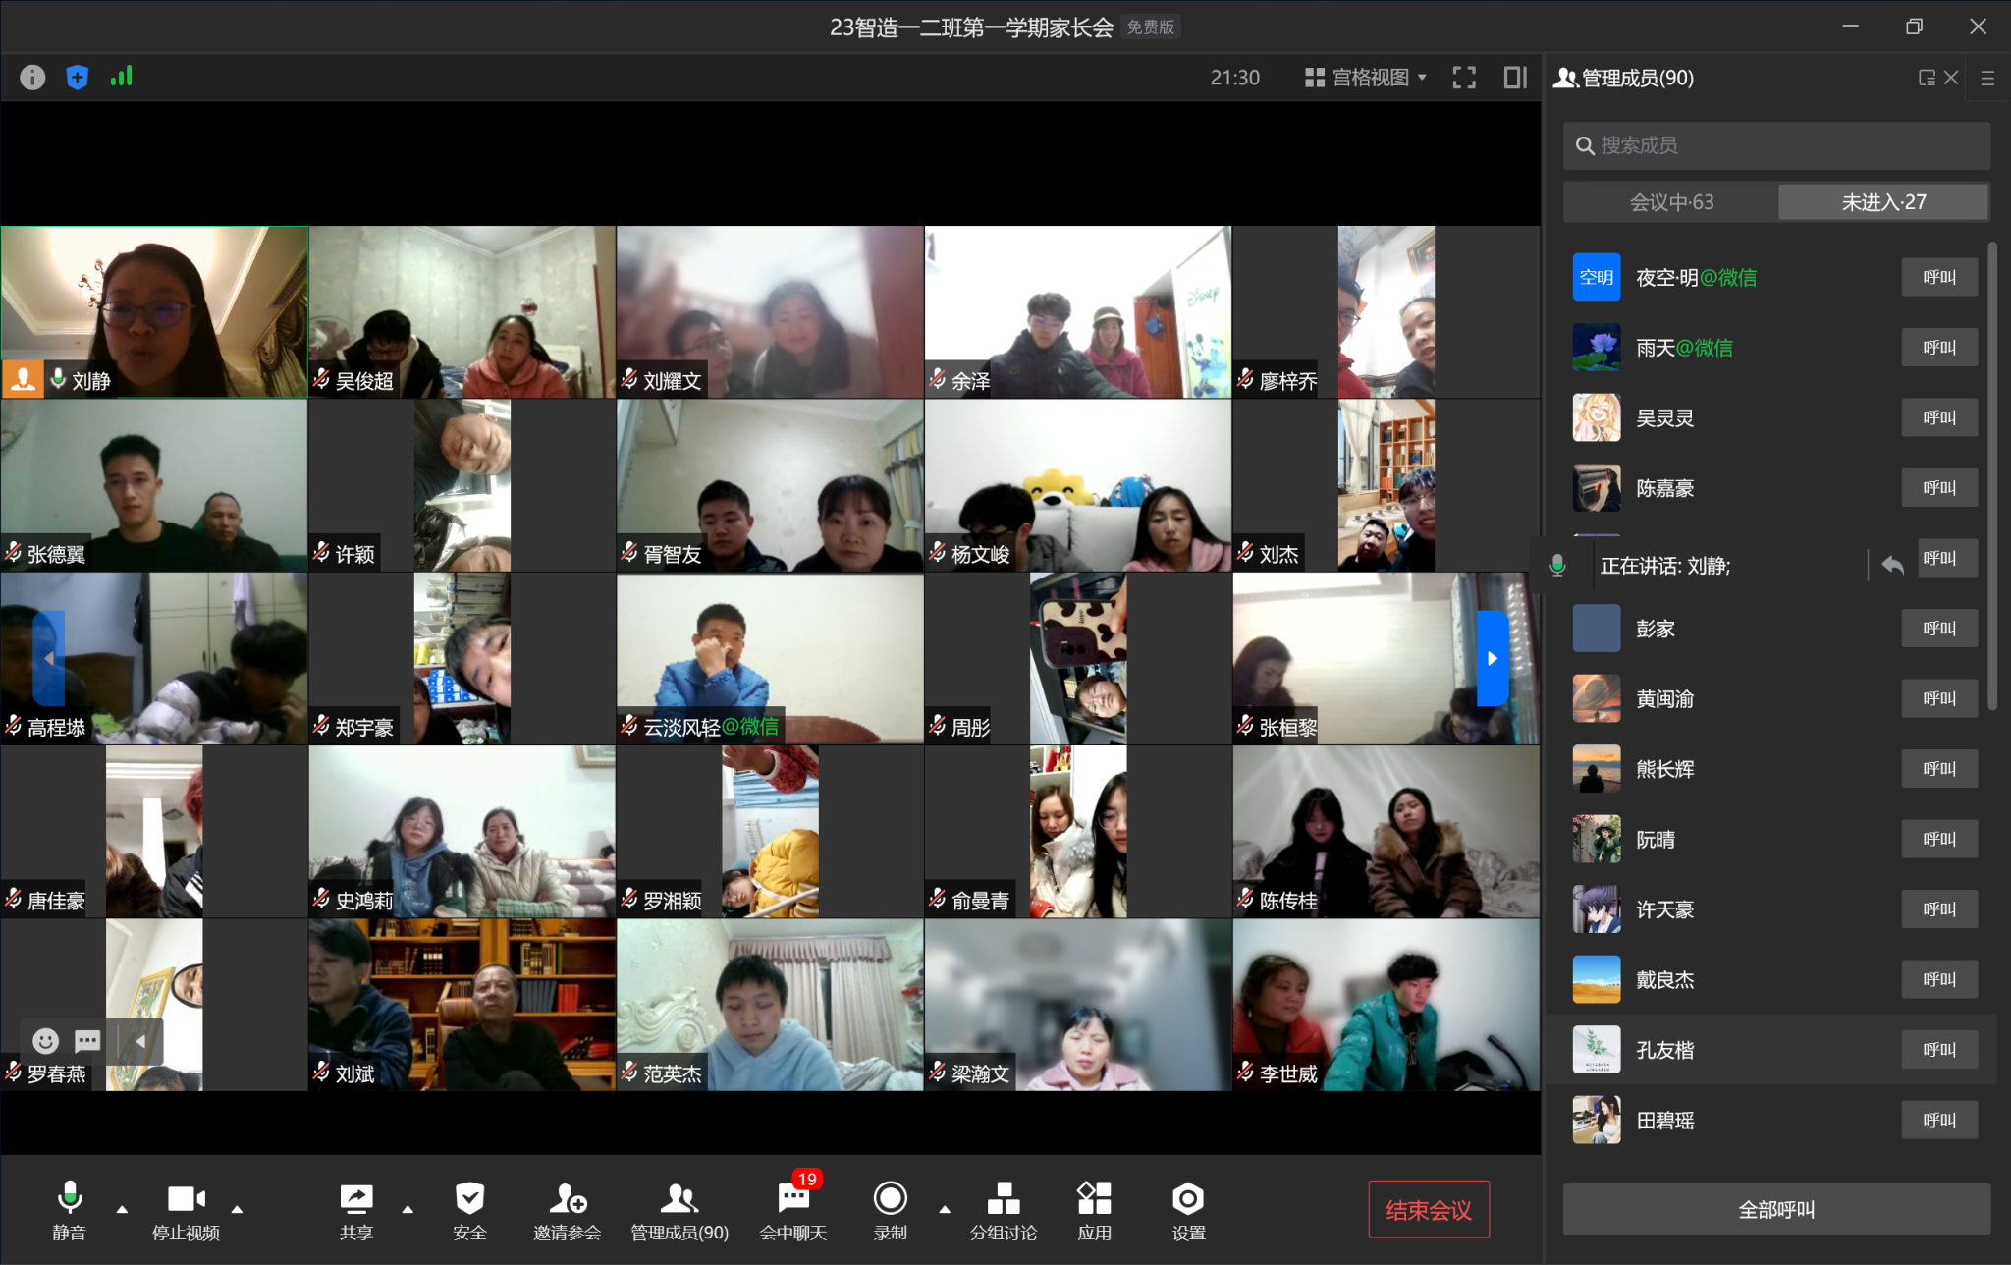Viewport: 2011px width, 1265px height.
Task: Select the 未进入·27 tab
Action: 1883,202
